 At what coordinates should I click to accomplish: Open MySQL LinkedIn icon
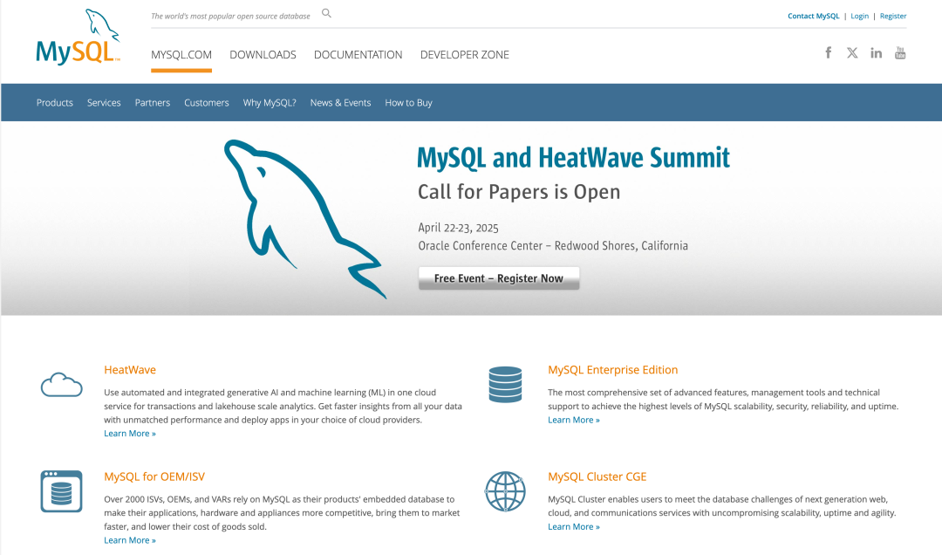[876, 53]
